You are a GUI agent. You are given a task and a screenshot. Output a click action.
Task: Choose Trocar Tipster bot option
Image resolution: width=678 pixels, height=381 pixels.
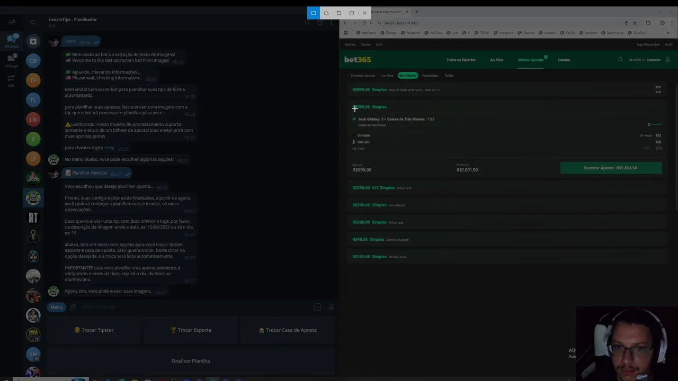coord(94,330)
